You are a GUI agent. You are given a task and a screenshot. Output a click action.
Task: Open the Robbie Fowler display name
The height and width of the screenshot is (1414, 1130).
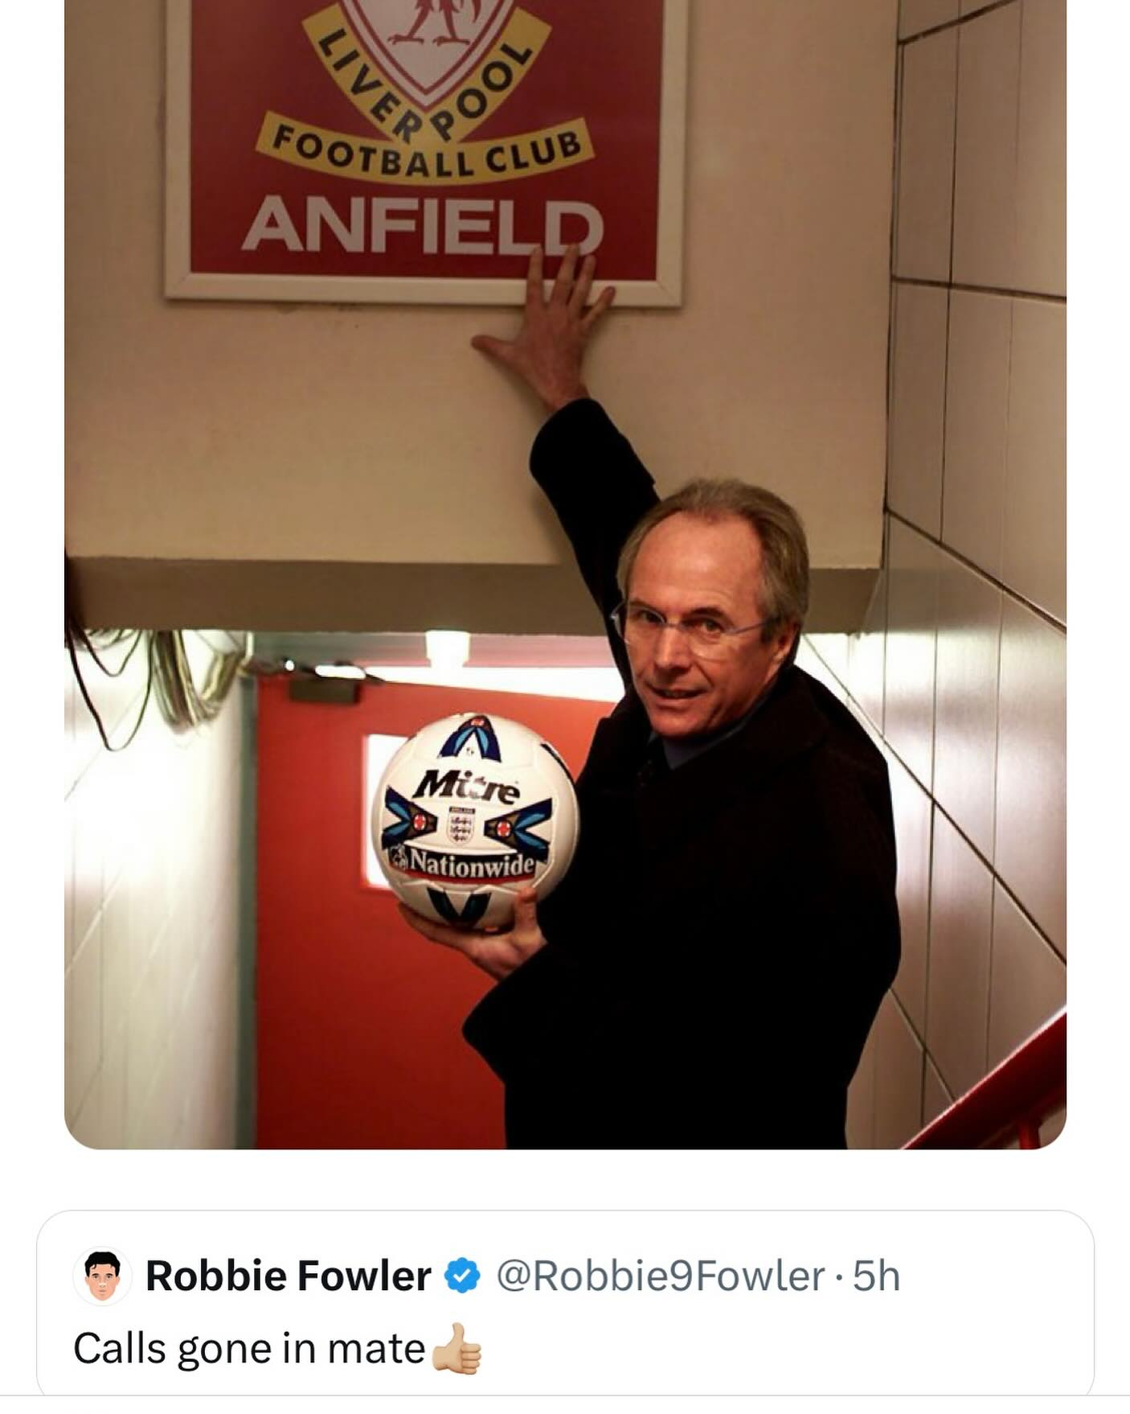point(288,1276)
